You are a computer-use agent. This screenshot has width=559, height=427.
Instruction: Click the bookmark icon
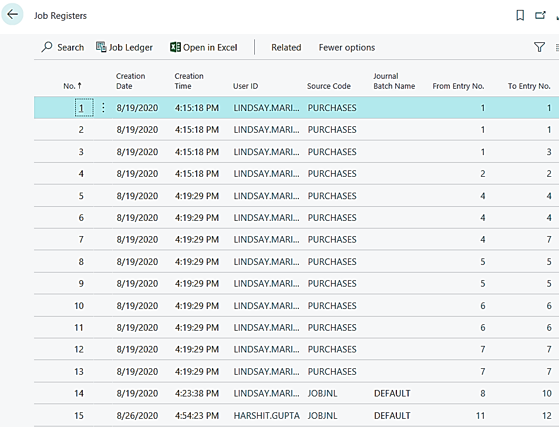coord(520,16)
